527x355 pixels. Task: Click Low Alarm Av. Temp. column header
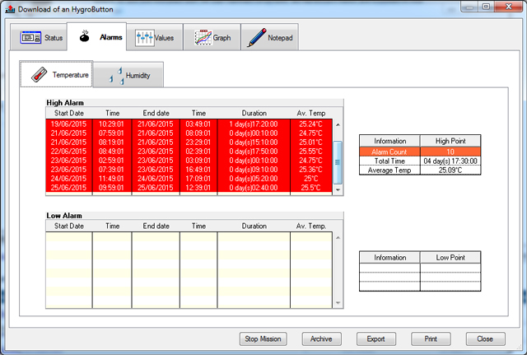pos(311,226)
